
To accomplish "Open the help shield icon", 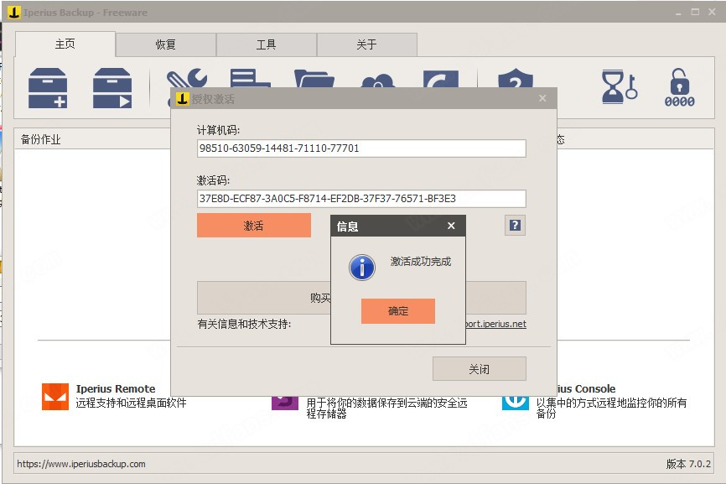I will tap(516, 78).
